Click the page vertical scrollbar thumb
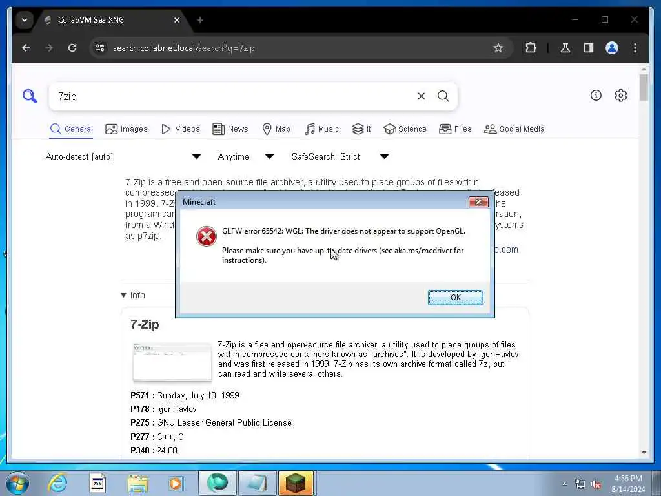Image resolution: width=661 pixels, height=496 pixels. (644, 87)
